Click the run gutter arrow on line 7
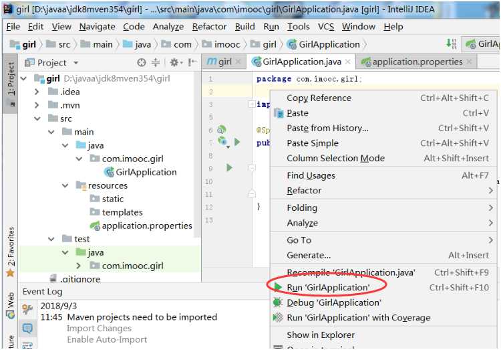Image resolution: width=501 pixels, height=350 pixels. (x=236, y=141)
